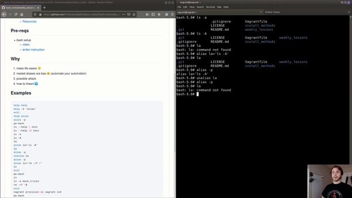Click 'vagrant provision && vagrant ssh' code line
This screenshot has width=352, height=198.
[x=37, y=192]
